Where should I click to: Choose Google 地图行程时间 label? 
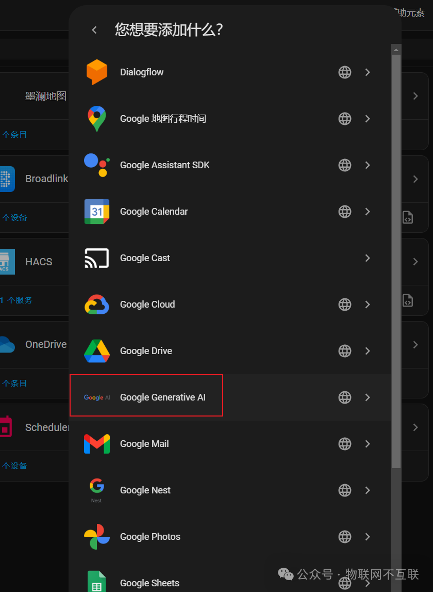pos(163,119)
